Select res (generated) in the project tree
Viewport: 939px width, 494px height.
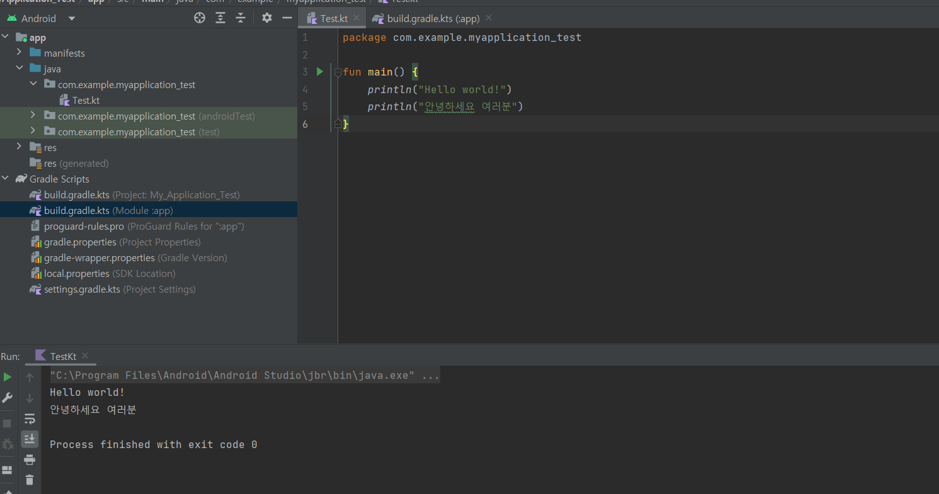(69, 163)
